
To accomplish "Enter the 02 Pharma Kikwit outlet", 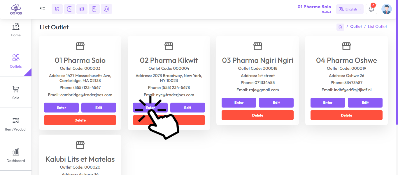I will [x=150, y=108].
